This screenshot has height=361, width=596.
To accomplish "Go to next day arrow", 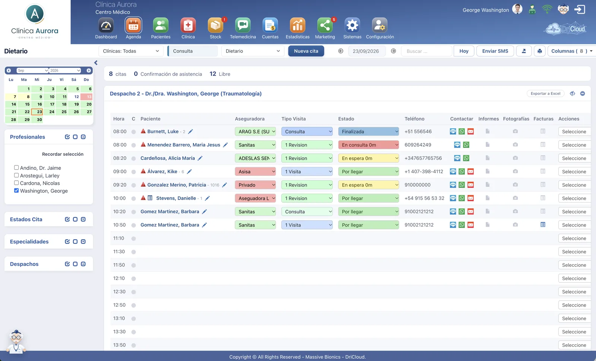I will click(x=393, y=51).
